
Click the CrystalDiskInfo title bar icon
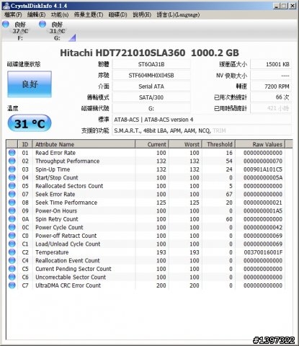6,6
